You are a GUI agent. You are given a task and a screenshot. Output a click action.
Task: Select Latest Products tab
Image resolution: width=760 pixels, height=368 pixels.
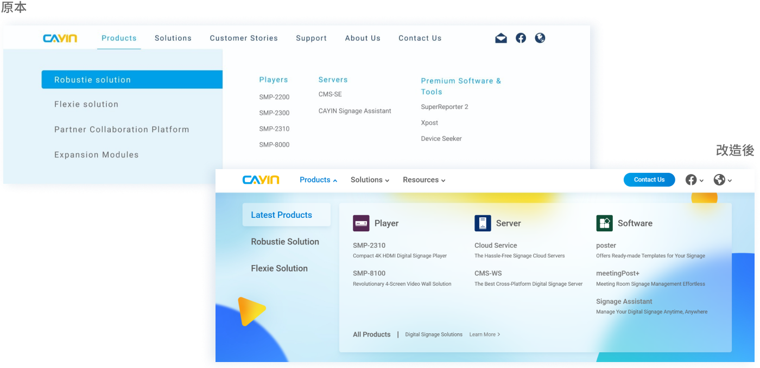(287, 215)
